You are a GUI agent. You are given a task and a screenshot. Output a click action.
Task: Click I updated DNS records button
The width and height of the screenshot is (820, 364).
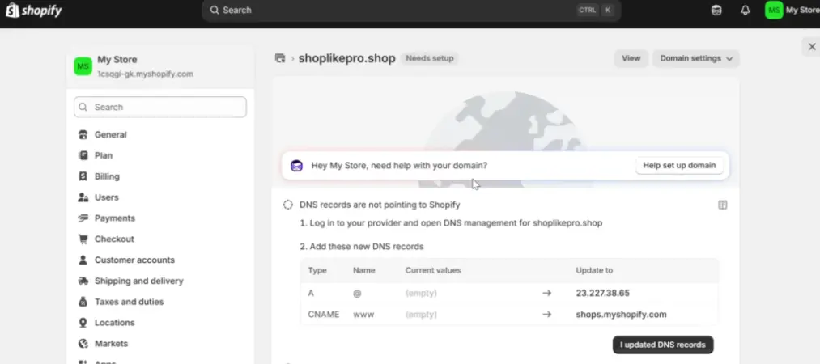[663, 345]
